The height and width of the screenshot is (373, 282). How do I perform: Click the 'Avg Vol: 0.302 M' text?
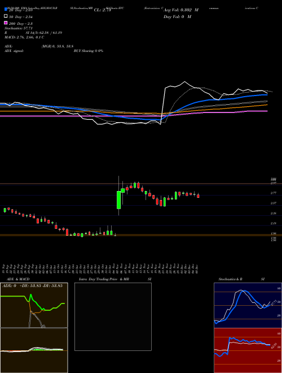181,10
